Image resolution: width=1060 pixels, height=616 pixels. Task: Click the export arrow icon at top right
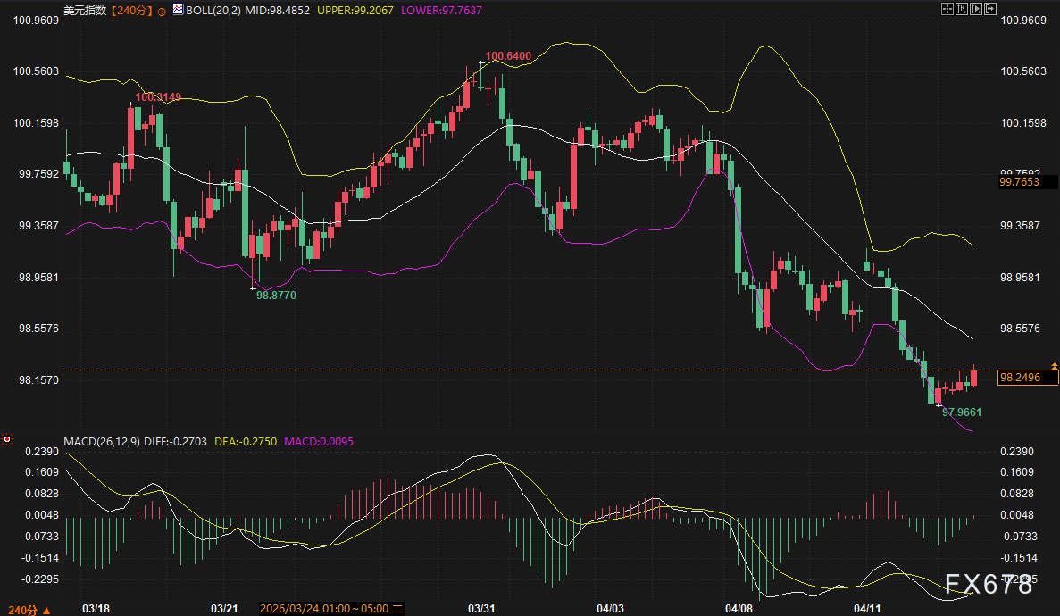pos(989,8)
